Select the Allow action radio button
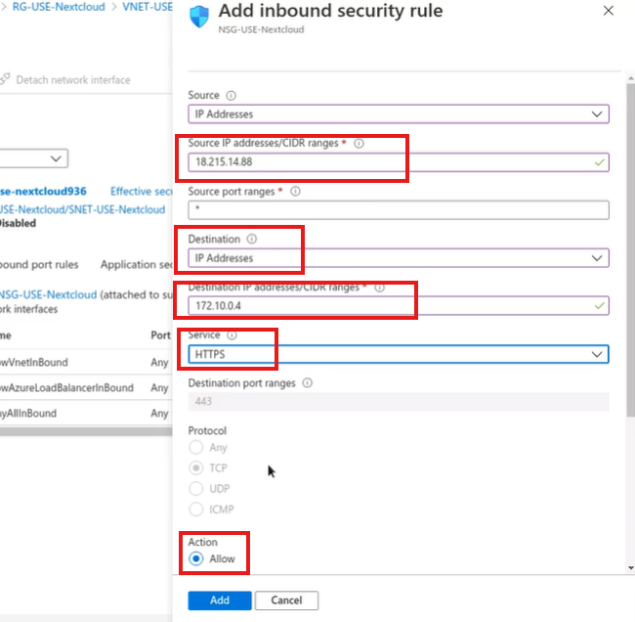The width and height of the screenshot is (635, 622). [x=196, y=558]
